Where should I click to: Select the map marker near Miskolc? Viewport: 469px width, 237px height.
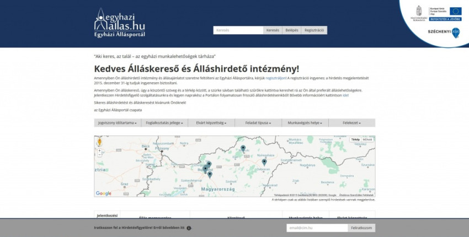click(x=243, y=148)
